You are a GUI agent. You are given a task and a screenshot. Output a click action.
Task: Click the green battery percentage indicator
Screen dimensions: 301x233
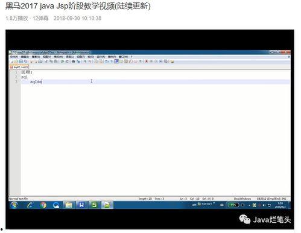233,205
